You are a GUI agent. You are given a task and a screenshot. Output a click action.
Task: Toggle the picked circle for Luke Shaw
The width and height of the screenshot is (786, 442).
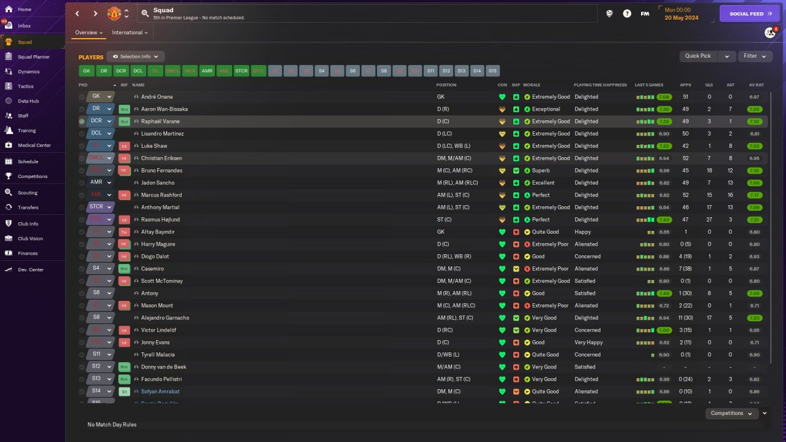point(82,146)
